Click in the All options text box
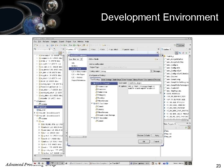224x168 pixels. pyautogui.click(x=143, y=89)
